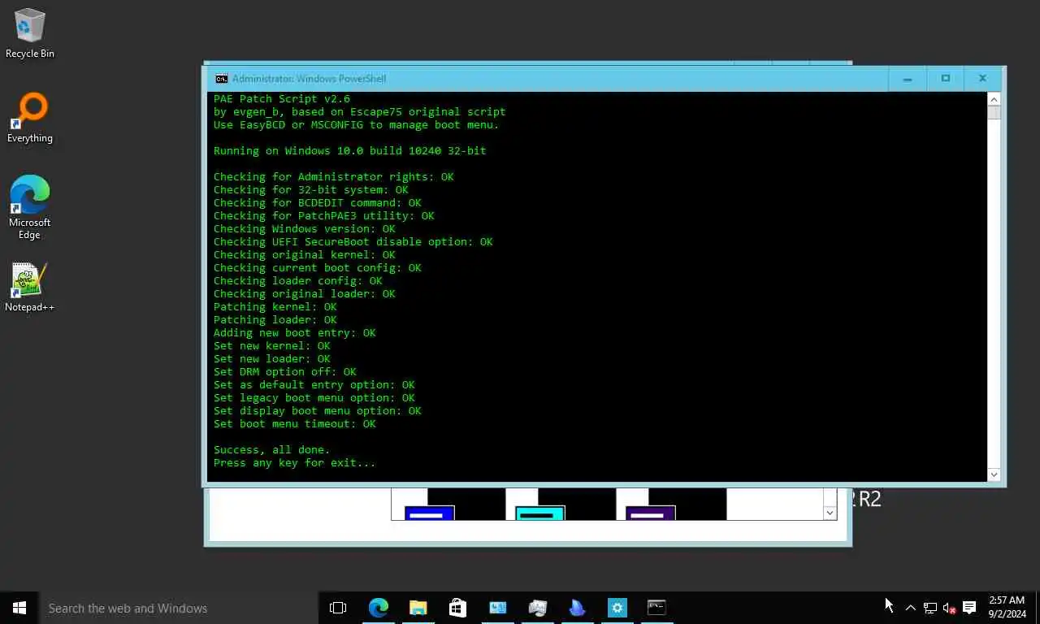Image resolution: width=1040 pixels, height=624 pixels.
Task: Open the blue sail-shaped taskbar icon
Action: (x=577, y=608)
